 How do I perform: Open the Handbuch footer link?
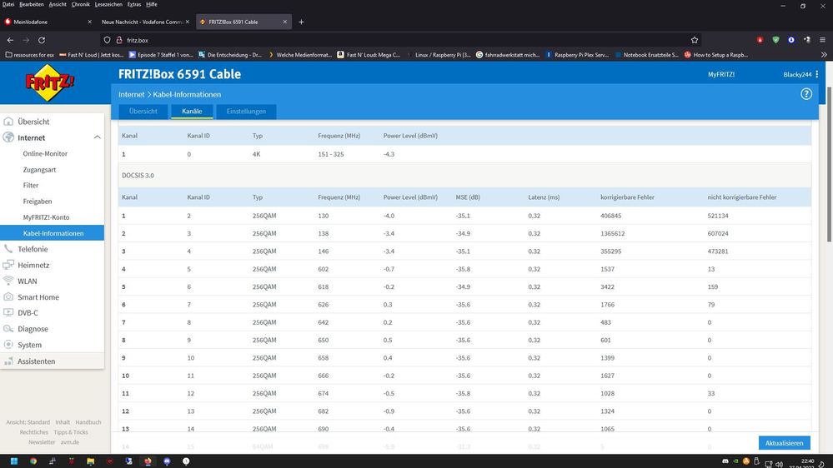(x=88, y=422)
